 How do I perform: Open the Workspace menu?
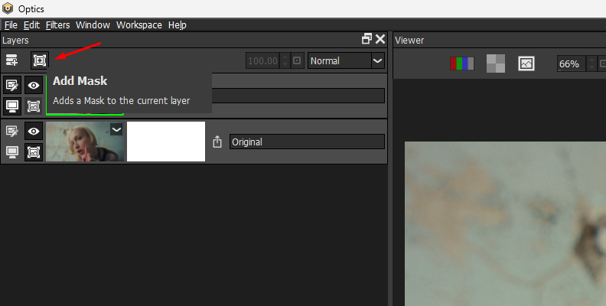[x=139, y=25]
